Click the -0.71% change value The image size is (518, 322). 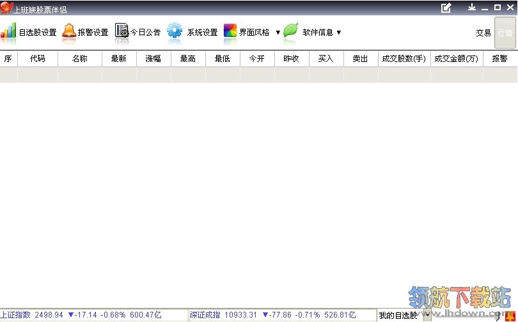(x=307, y=315)
